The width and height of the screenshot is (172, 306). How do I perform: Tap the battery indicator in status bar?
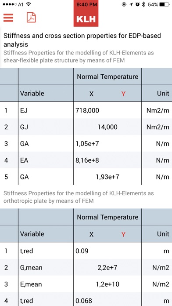click(x=164, y=4)
